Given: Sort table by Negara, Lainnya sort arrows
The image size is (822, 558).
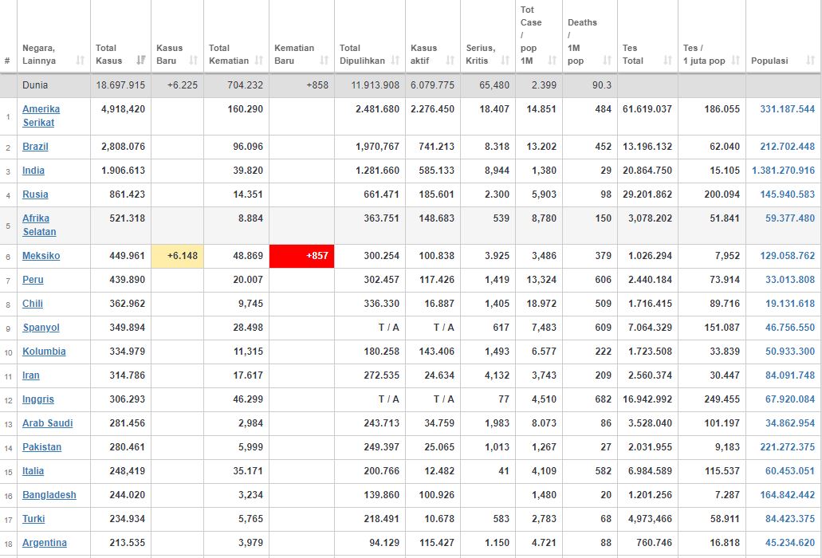Looking at the screenshot, I should (x=81, y=61).
